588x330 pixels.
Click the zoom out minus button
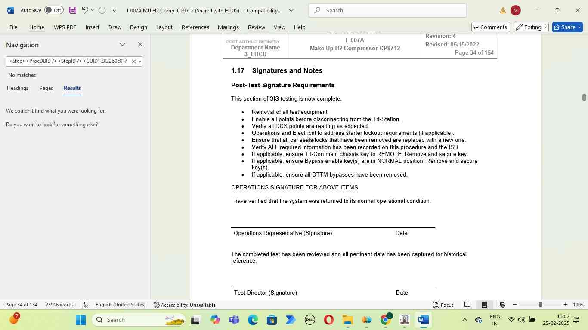(514, 305)
